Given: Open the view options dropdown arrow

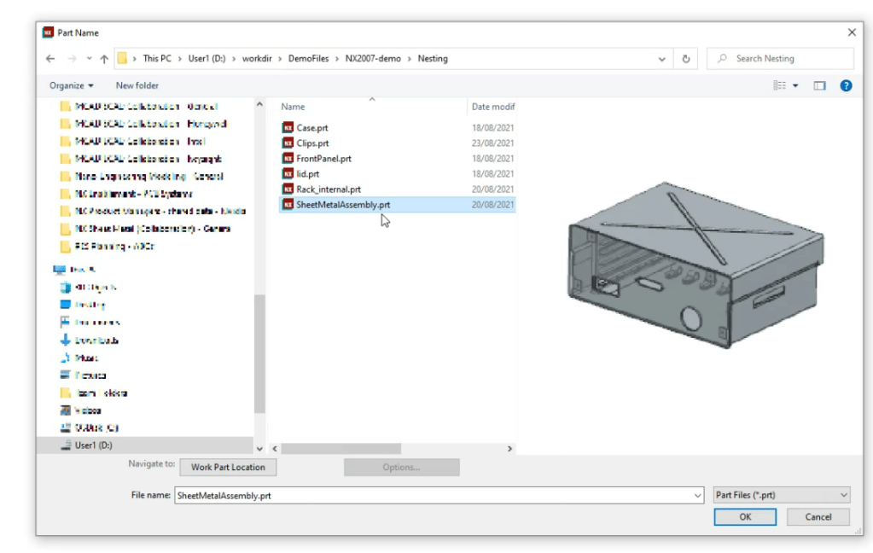Looking at the screenshot, I should point(796,85).
